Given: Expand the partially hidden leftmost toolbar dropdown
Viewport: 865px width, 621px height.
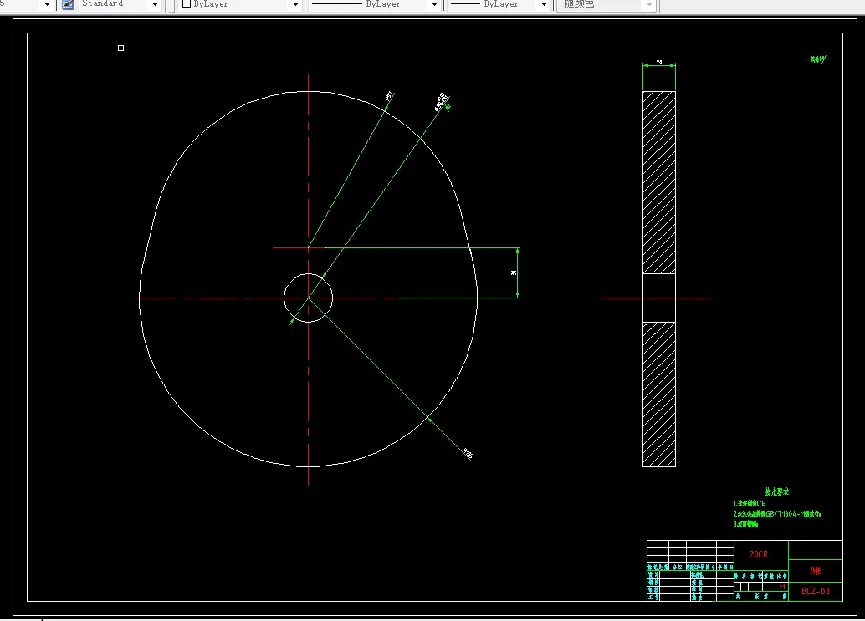Looking at the screenshot, I should pos(47,4).
